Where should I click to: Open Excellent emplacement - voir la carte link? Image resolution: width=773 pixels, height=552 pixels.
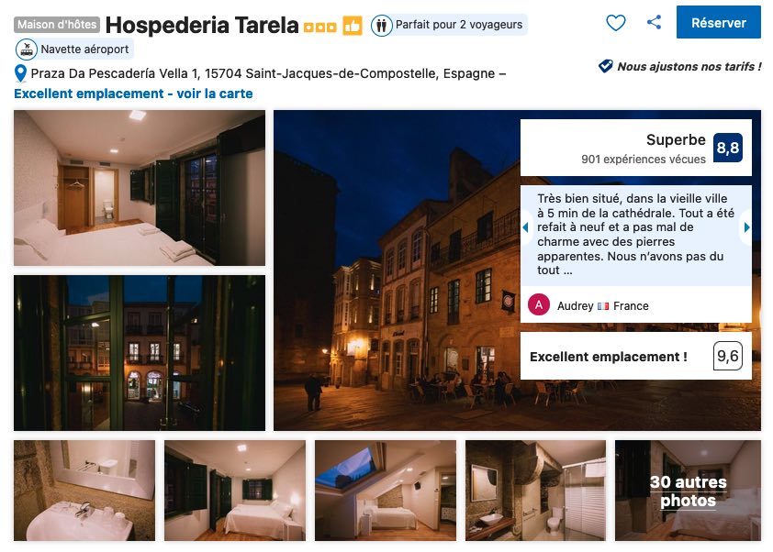click(x=133, y=94)
